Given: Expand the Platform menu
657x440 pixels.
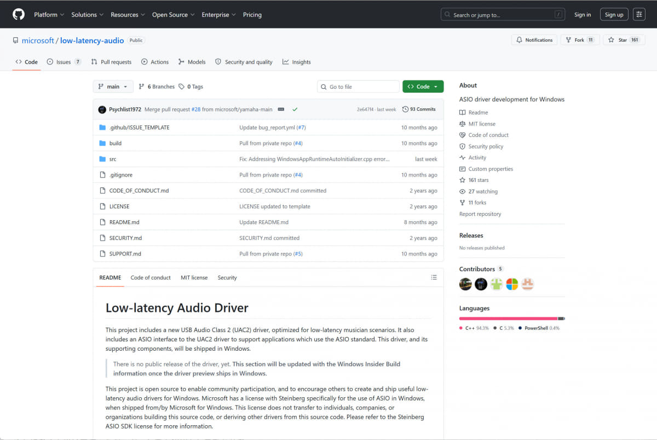Looking at the screenshot, I should [x=49, y=15].
